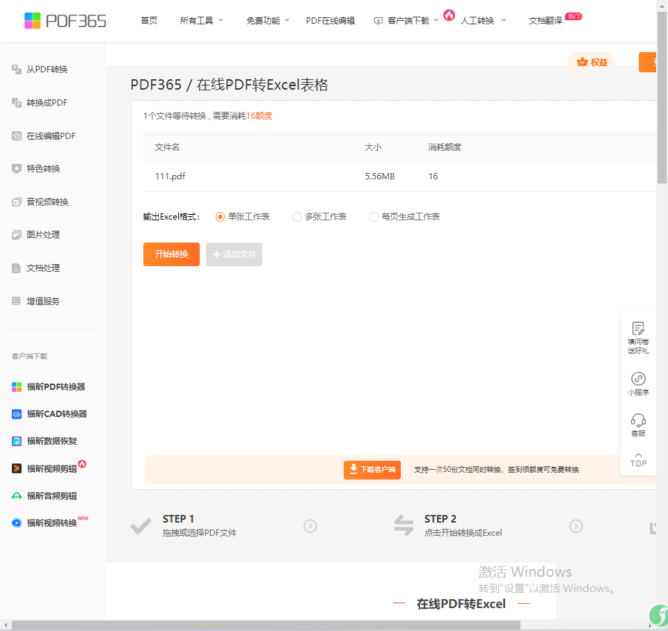Open the 音视频转换 sidebar icon
The height and width of the screenshot is (631, 668).
coord(17,202)
